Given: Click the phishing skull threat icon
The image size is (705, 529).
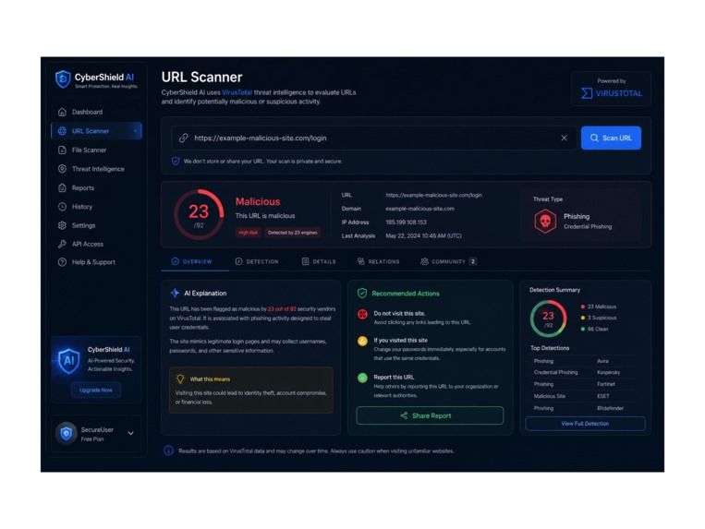Looking at the screenshot, I should pos(545,221).
